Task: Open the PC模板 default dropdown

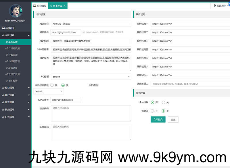Action: (91, 77)
